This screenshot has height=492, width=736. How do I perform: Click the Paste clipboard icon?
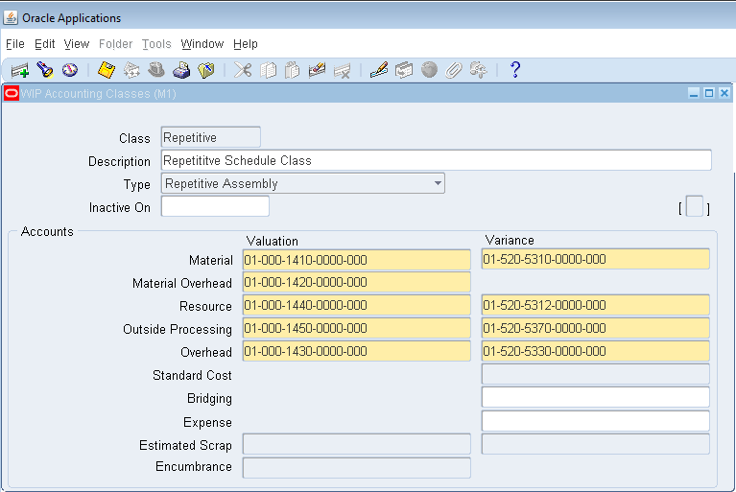(x=292, y=70)
